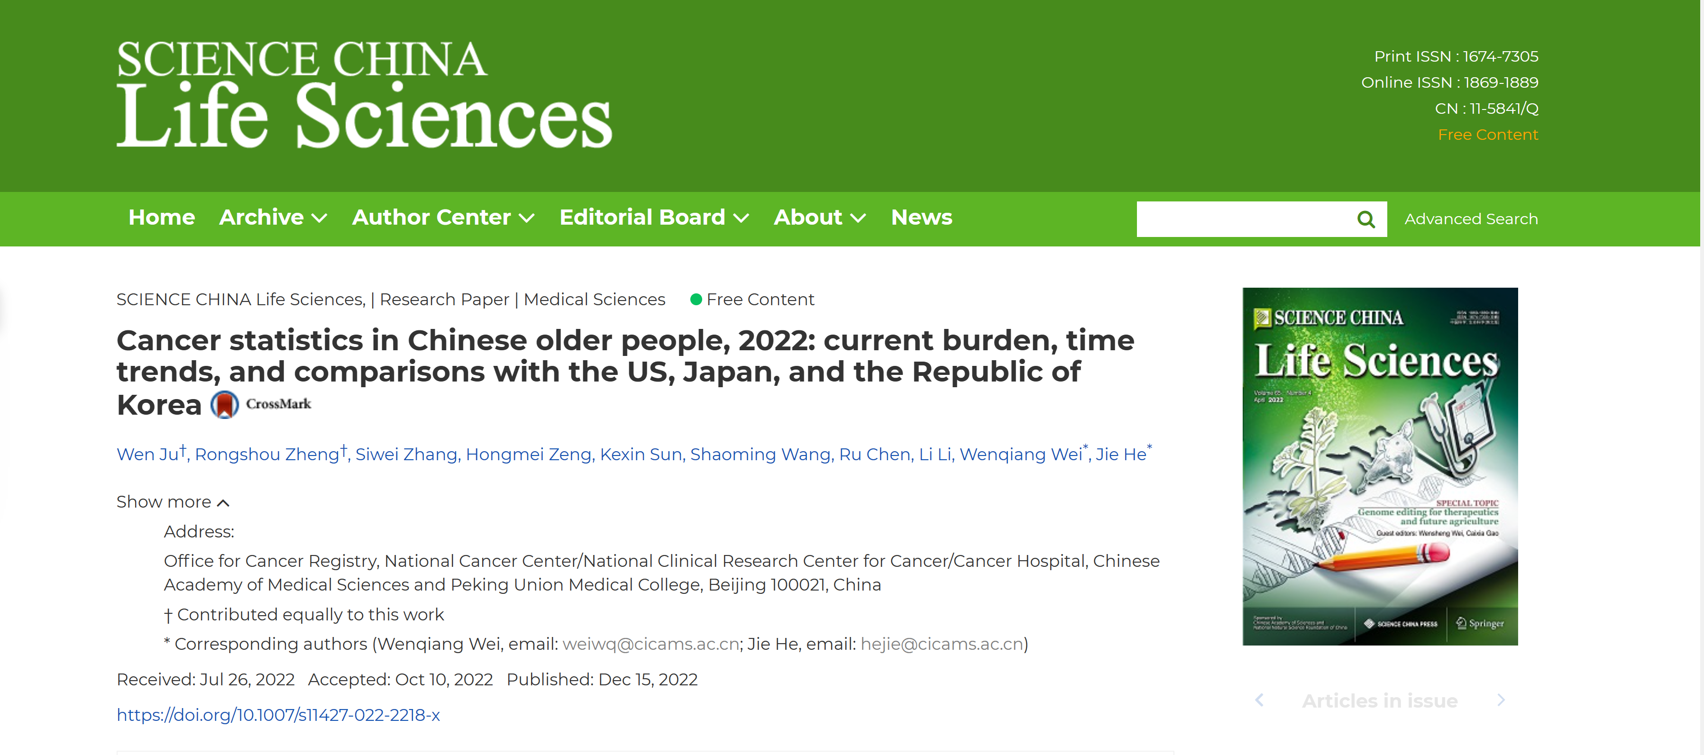Image resolution: width=1704 pixels, height=755 pixels.
Task: Click the search magnifier icon
Action: coord(1365,219)
